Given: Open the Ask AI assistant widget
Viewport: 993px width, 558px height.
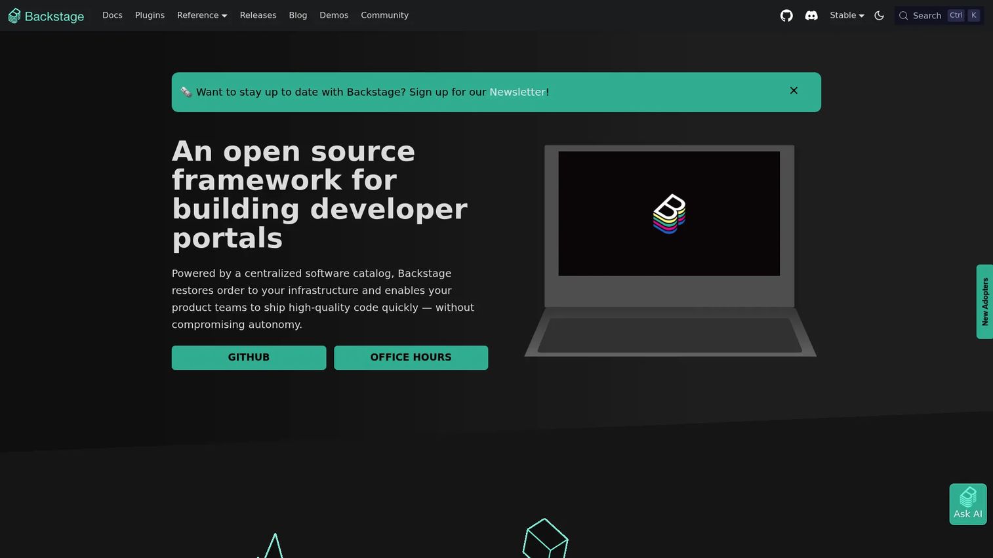Looking at the screenshot, I should point(968,504).
